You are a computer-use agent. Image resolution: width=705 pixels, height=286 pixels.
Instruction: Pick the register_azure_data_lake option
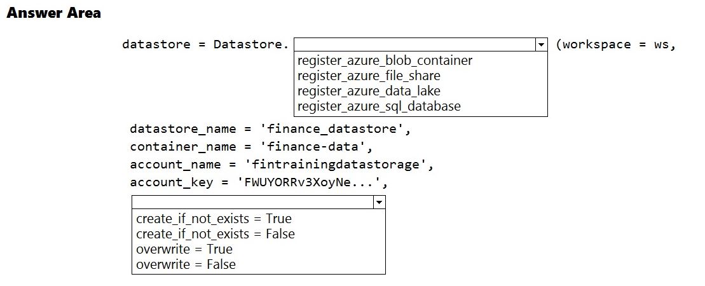coord(369,92)
